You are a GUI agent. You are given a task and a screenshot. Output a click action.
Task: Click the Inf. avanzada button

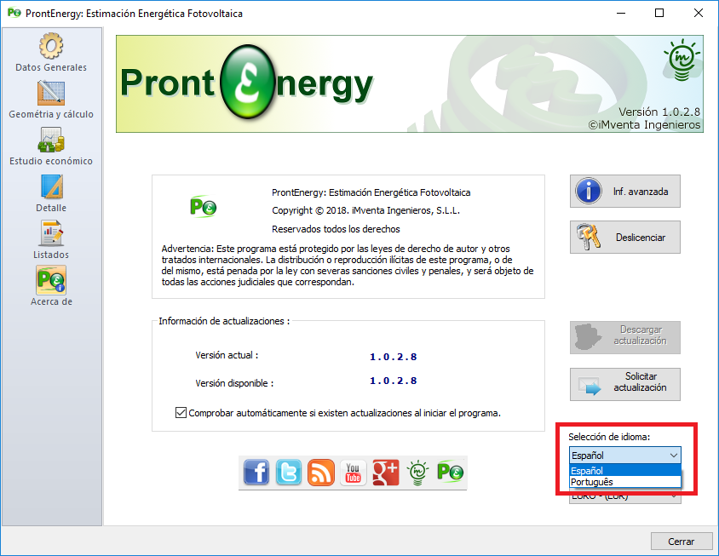625,191
